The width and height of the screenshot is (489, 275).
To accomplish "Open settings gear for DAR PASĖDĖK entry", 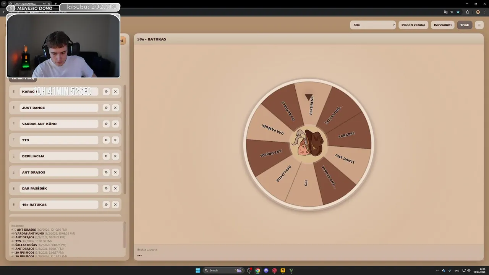I will click(106, 188).
